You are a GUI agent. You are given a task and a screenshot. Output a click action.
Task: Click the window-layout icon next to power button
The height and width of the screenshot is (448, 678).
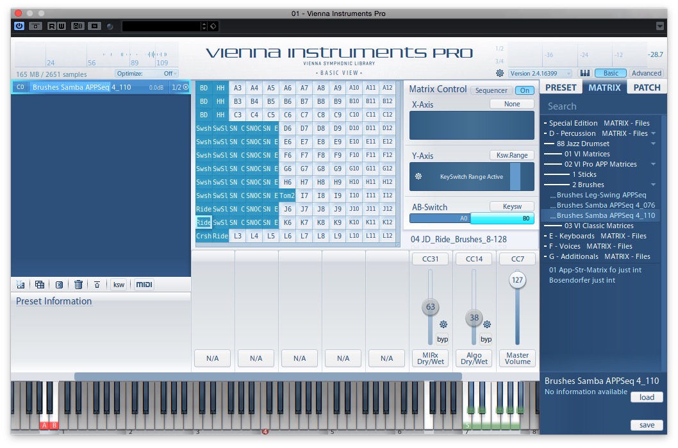(35, 26)
